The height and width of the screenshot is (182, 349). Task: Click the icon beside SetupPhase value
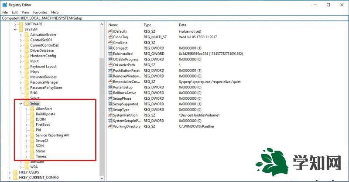(110, 98)
